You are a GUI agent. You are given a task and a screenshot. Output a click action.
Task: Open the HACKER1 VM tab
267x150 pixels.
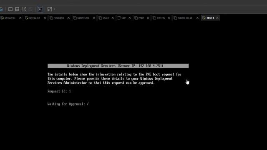pos(59,18)
